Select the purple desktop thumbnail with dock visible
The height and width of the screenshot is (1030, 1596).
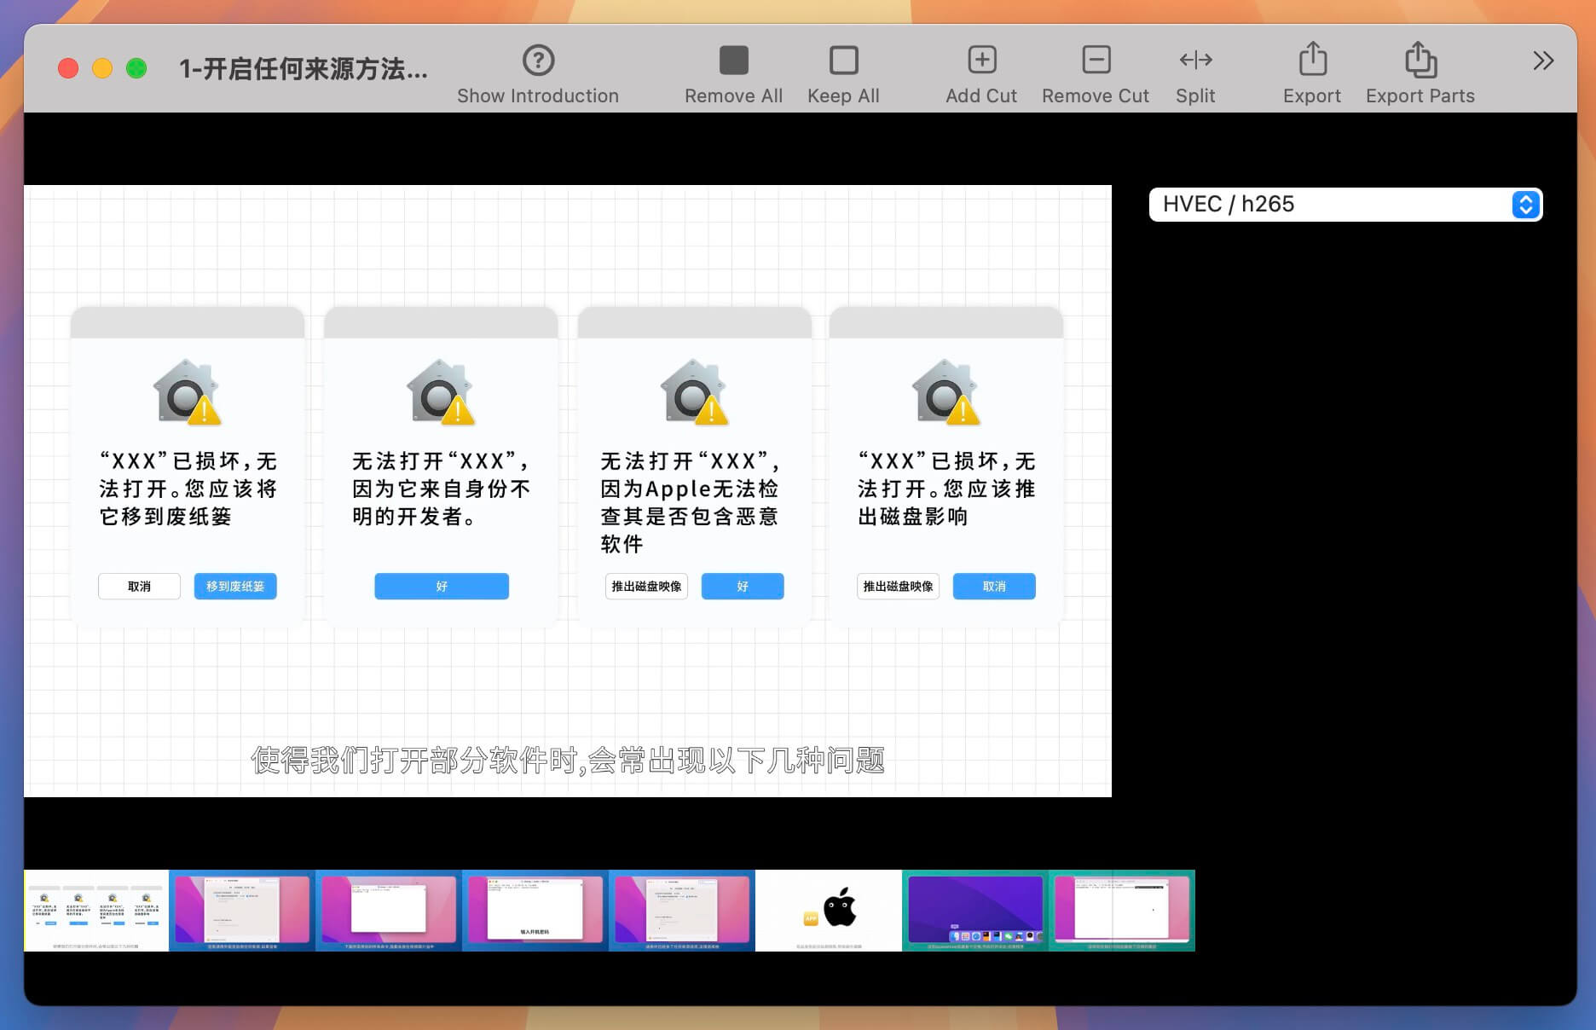point(975,911)
